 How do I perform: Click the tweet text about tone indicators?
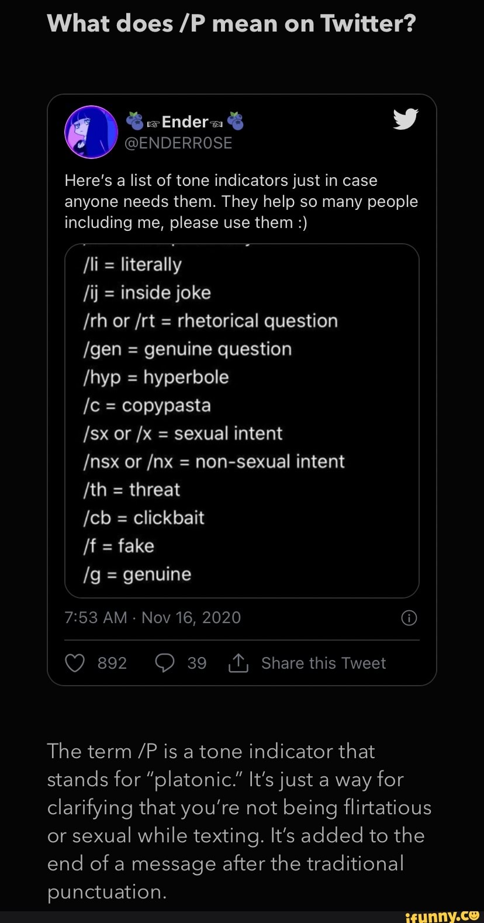(x=241, y=202)
